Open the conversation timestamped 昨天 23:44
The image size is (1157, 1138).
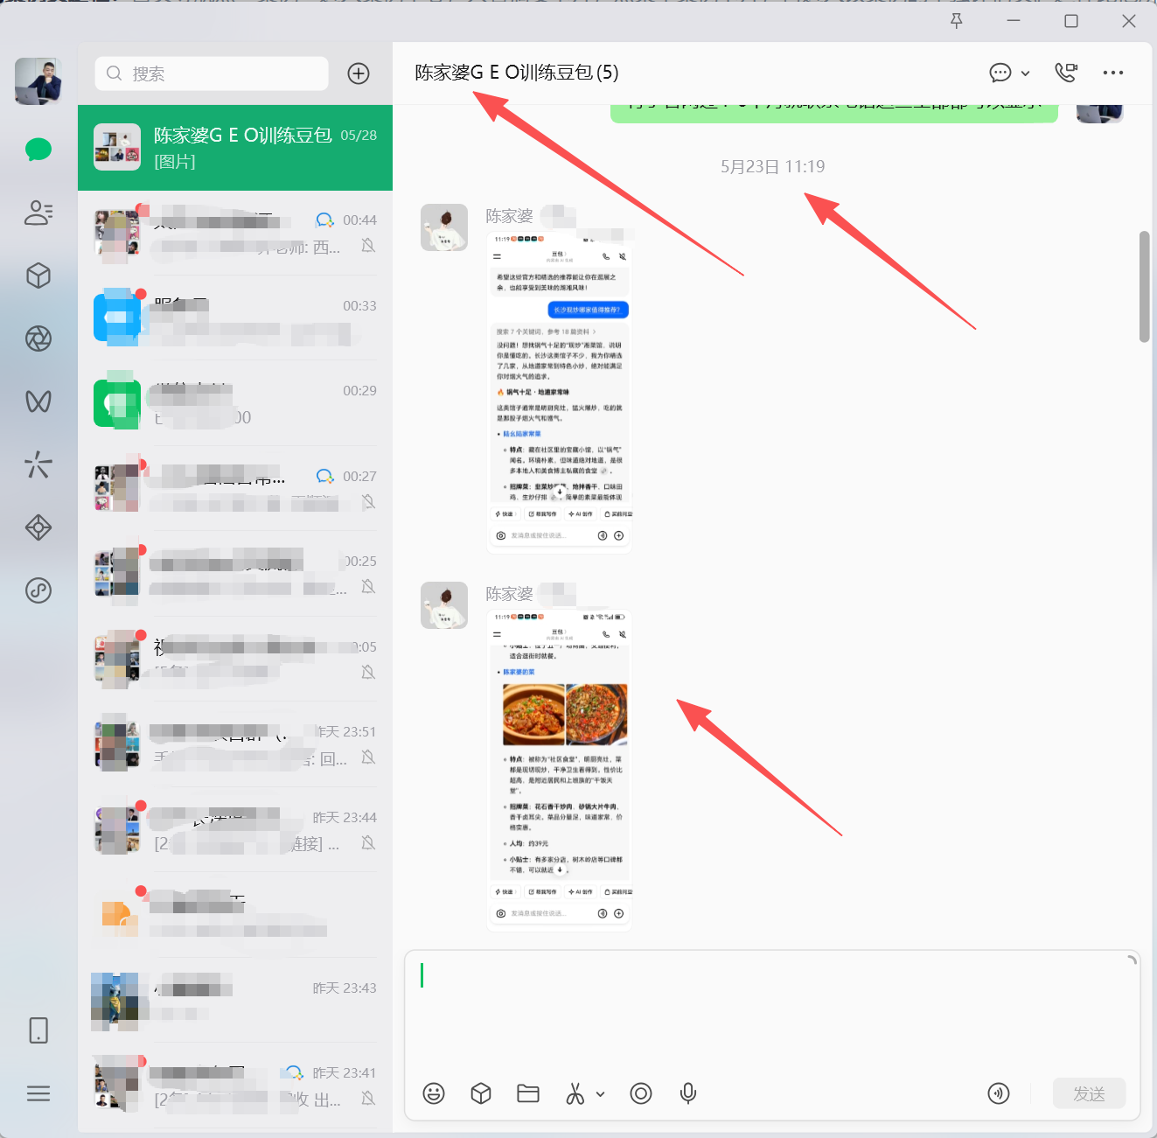[235, 830]
